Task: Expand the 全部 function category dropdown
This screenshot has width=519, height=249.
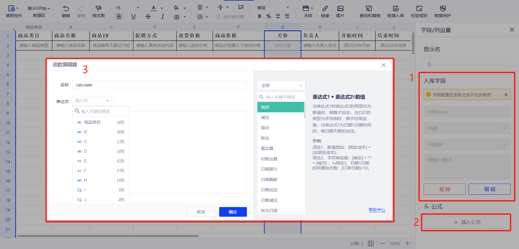Action: (281, 86)
